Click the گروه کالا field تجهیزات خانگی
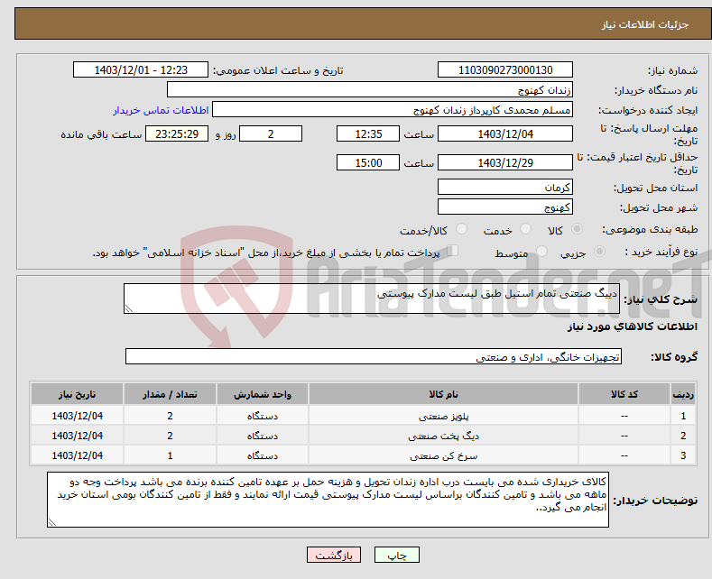712x579 pixels. point(374,356)
